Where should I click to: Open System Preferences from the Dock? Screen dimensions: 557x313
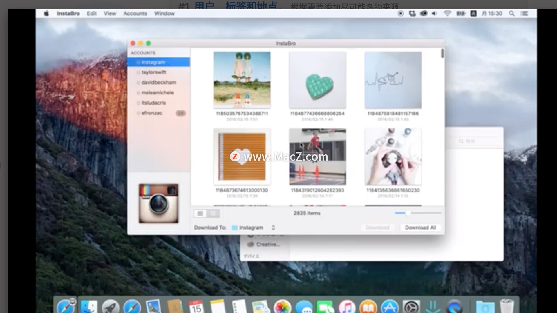411,307
